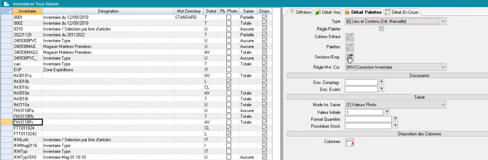Sort by the Désignation column header

coord(108,11)
